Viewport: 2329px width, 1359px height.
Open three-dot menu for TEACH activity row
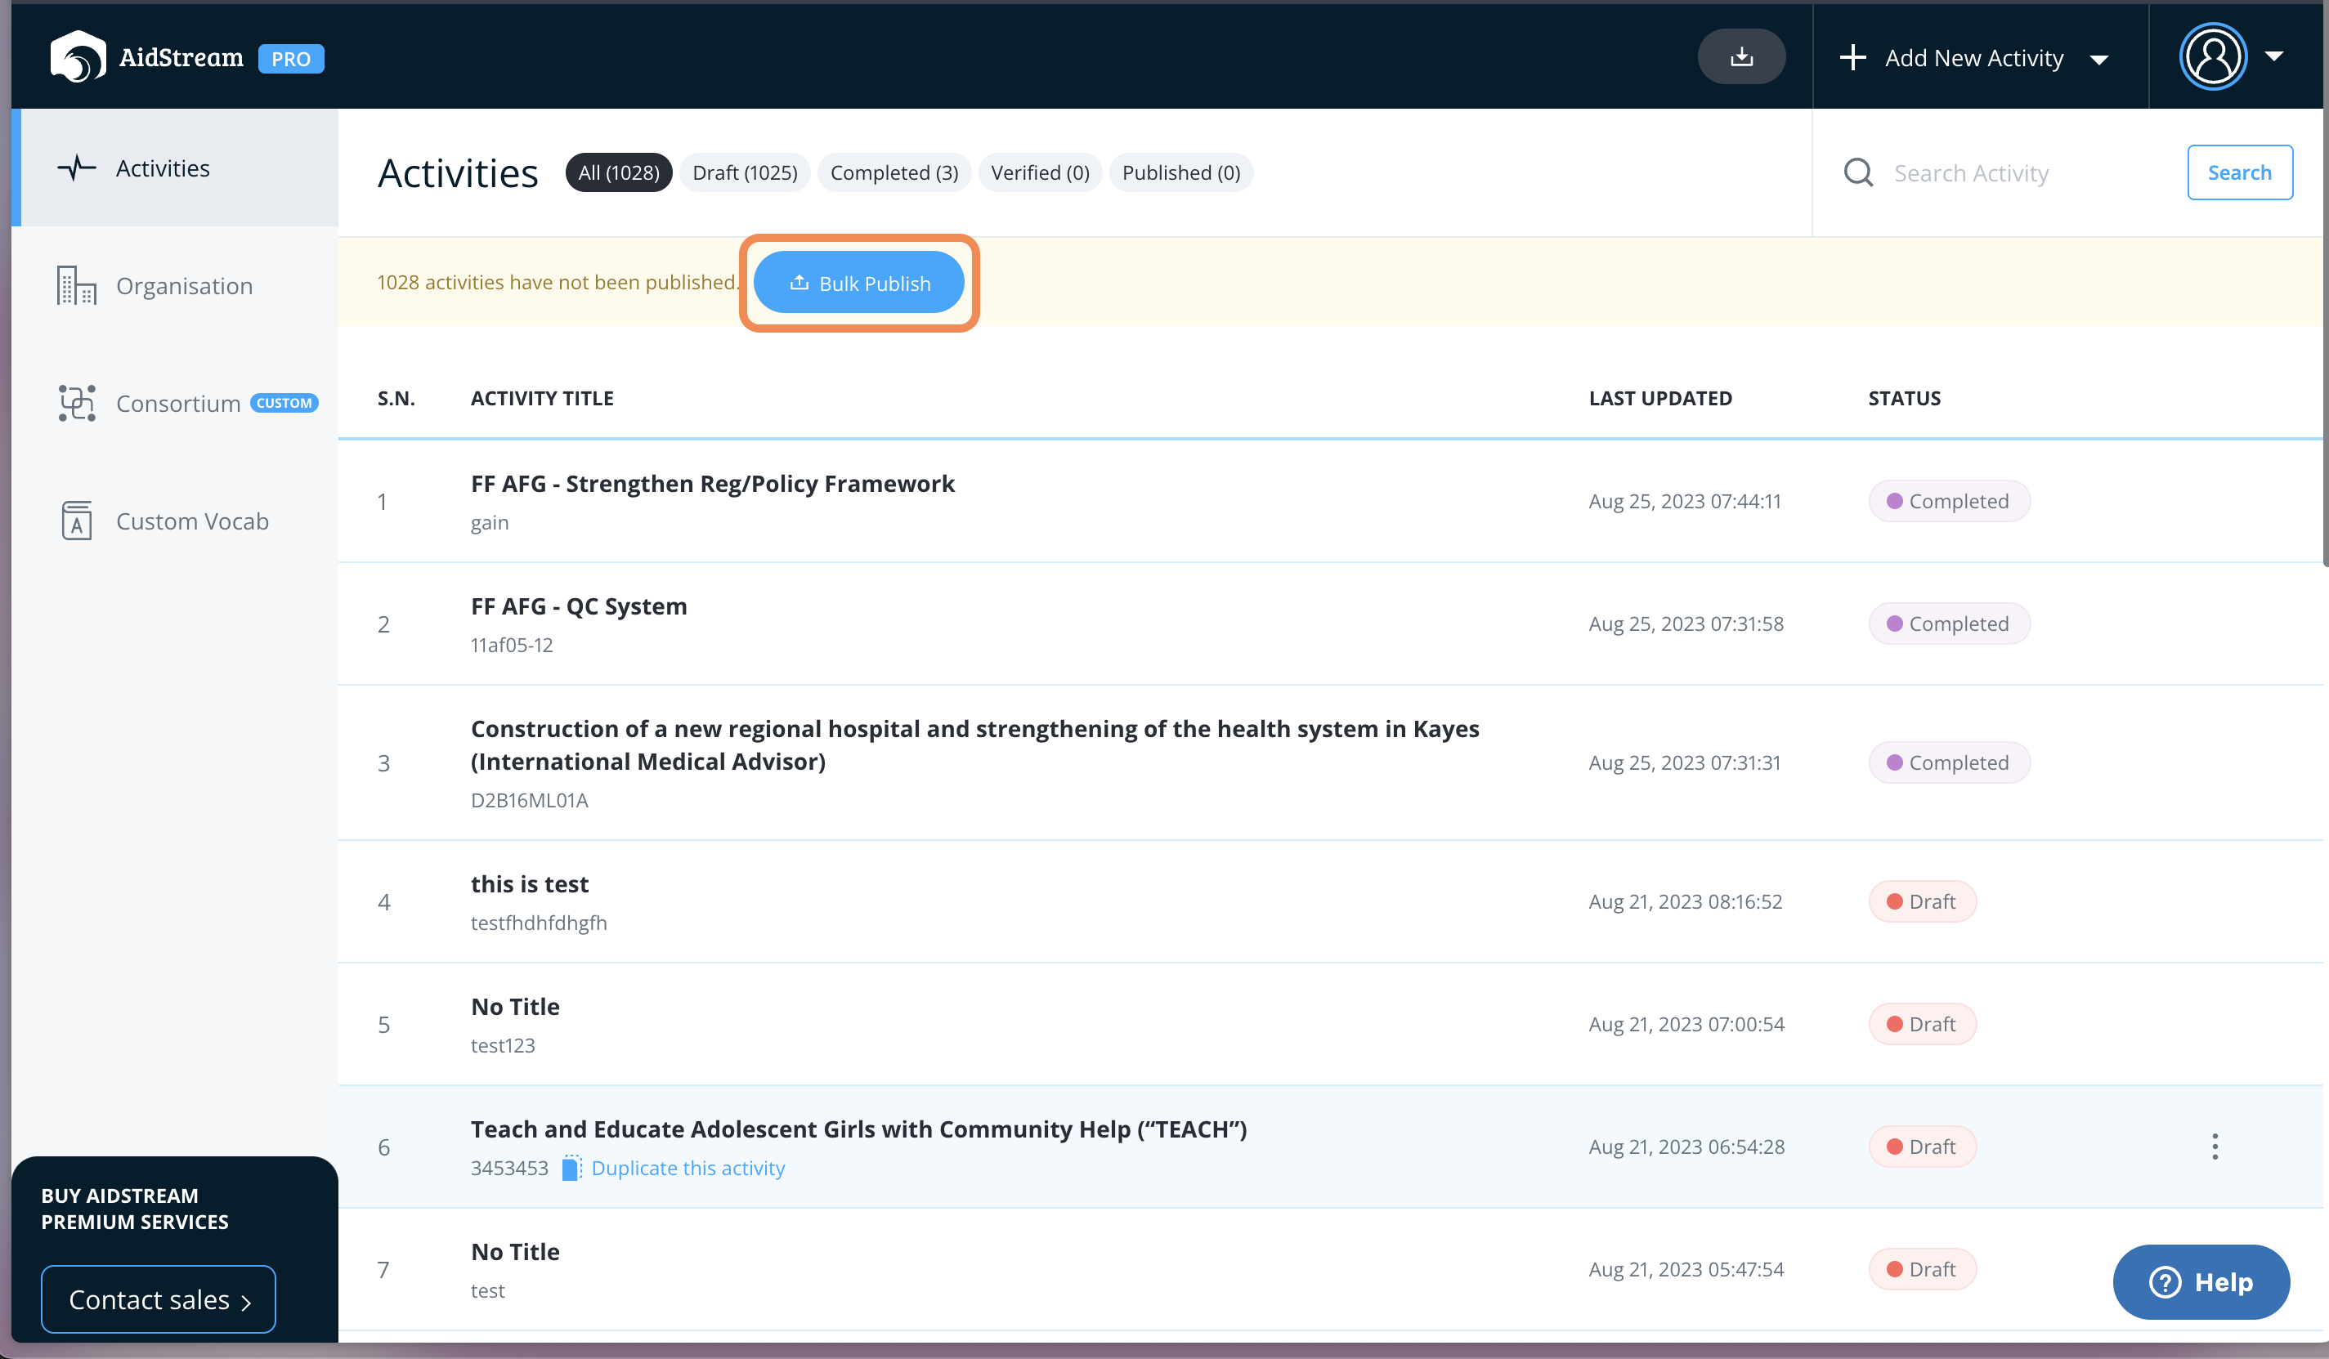[2215, 1147]
